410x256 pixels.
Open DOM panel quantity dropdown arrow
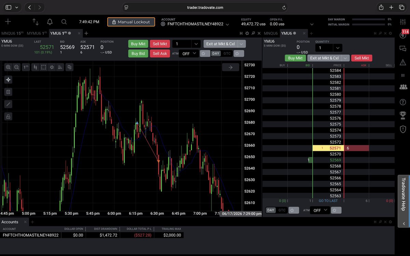[x=338, y=48]
